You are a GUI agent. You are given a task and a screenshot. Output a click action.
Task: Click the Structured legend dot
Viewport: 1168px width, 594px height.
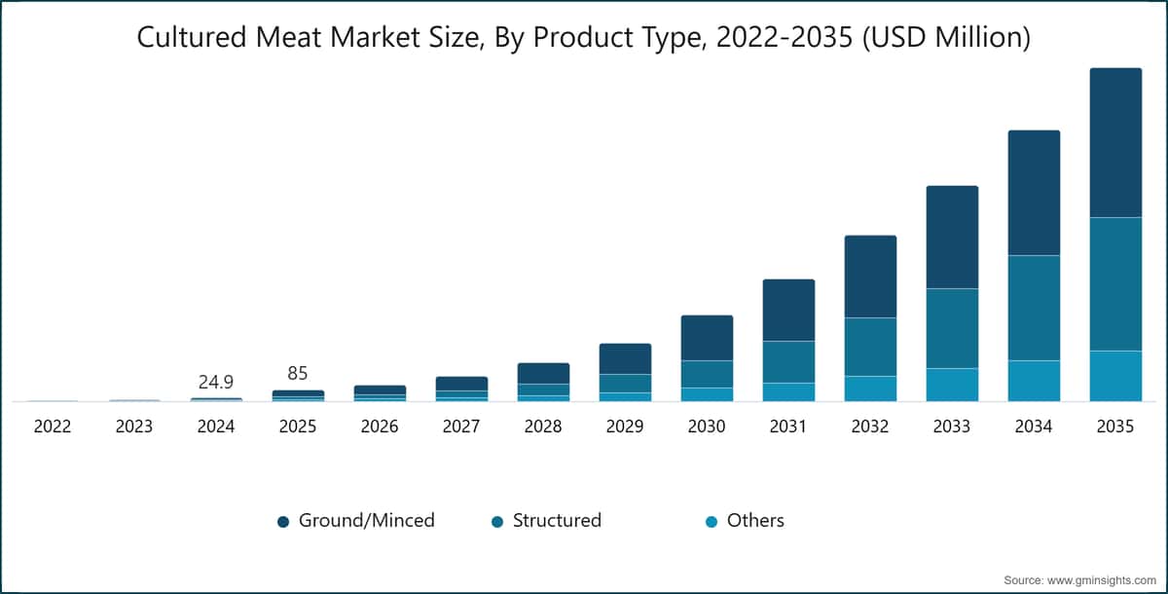pyautogui.click(x=495, y=522)
